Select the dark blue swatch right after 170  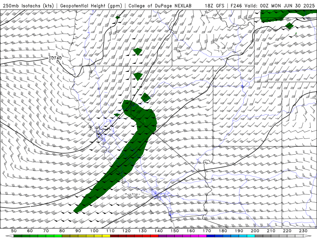click(x=211, y=236)
